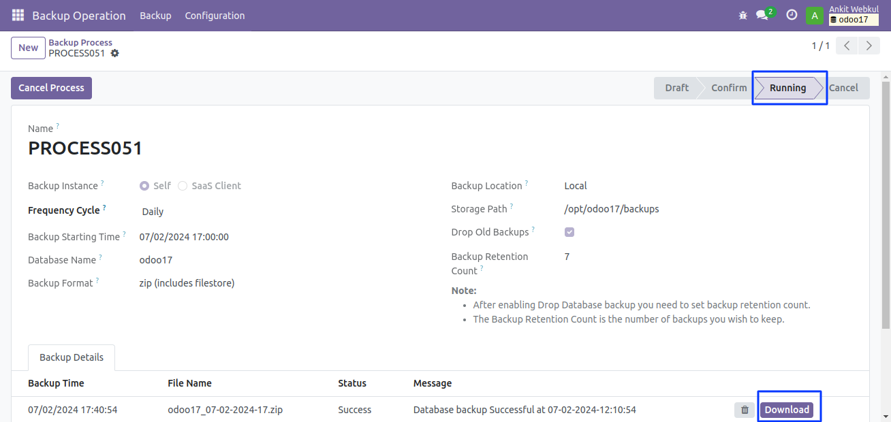Click the Running status stage
891x422 pixels.
click(787, 88)
